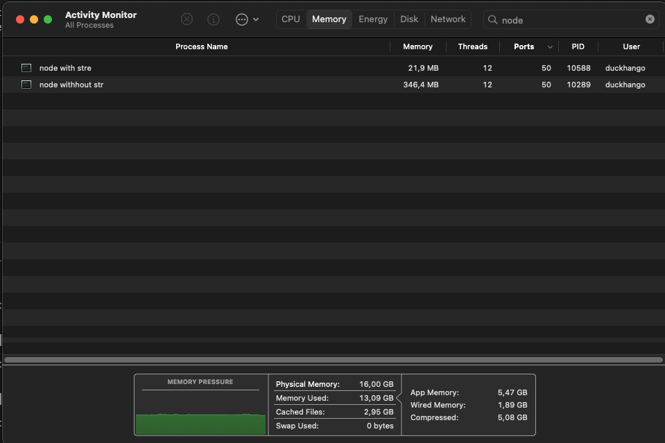Toggle the Ports sort direction chevron

pyautogui.click(x=550, y=47)
